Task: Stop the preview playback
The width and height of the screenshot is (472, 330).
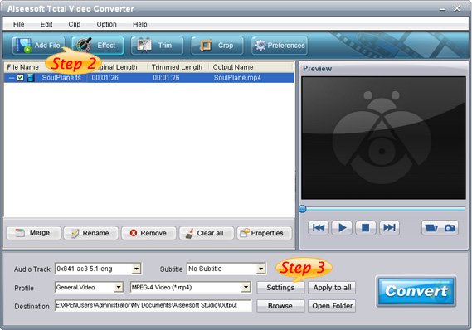Action: [x=366, y=228]
